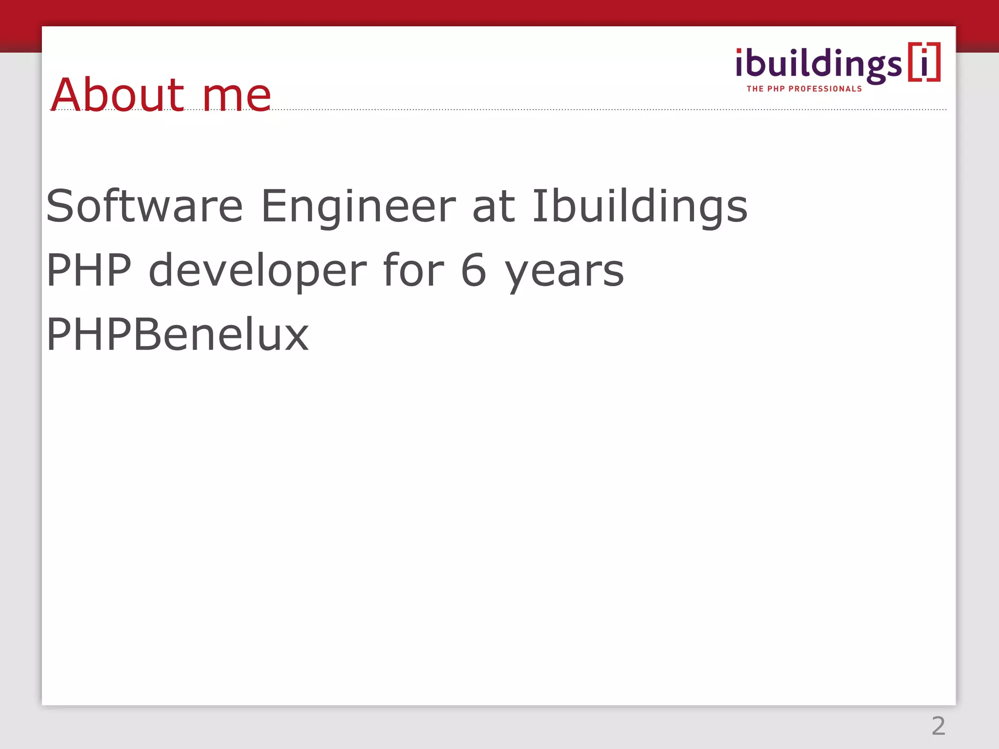Click the empty white slide body area
Screen dimensions: 999x749
499,527
